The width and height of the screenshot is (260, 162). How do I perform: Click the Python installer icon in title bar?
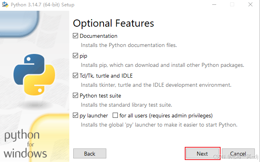(5, 4)
